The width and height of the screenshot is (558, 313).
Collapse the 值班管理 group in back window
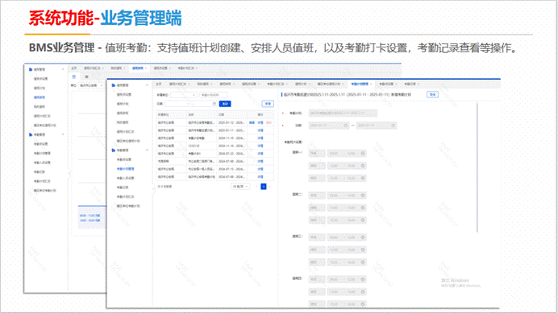63,70
